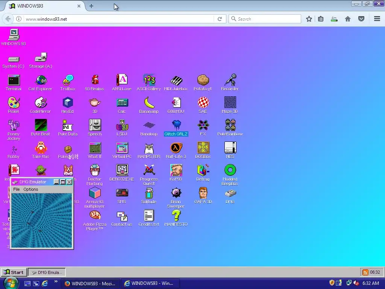The image size is (385, 289).
Task: Launch MIDI Jukebox icon
Action: (176, 82)
